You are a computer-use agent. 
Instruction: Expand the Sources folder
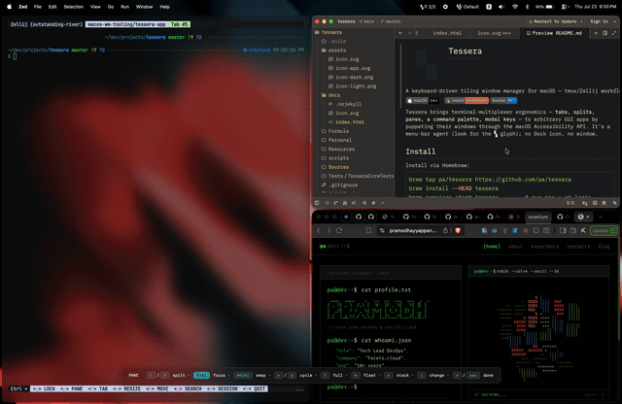click(335, 167)
